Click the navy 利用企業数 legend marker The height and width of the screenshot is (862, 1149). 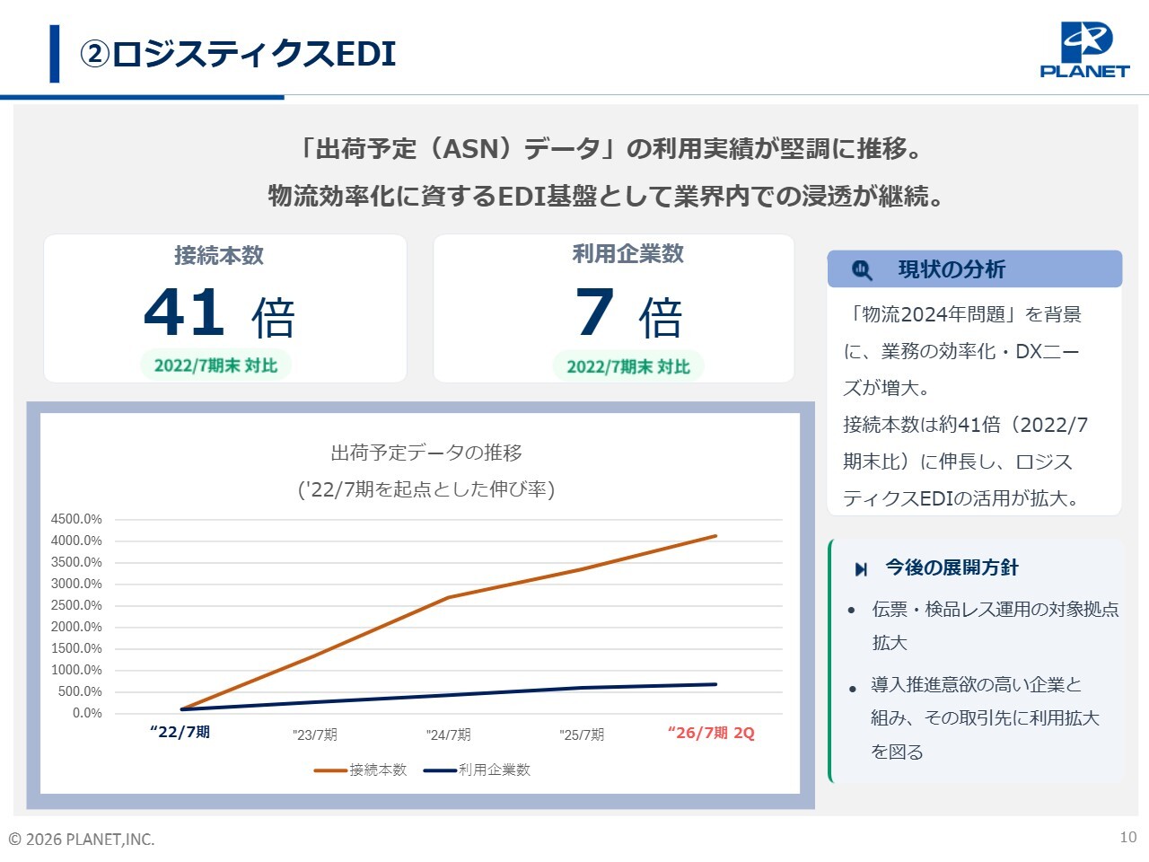(440, 770)
